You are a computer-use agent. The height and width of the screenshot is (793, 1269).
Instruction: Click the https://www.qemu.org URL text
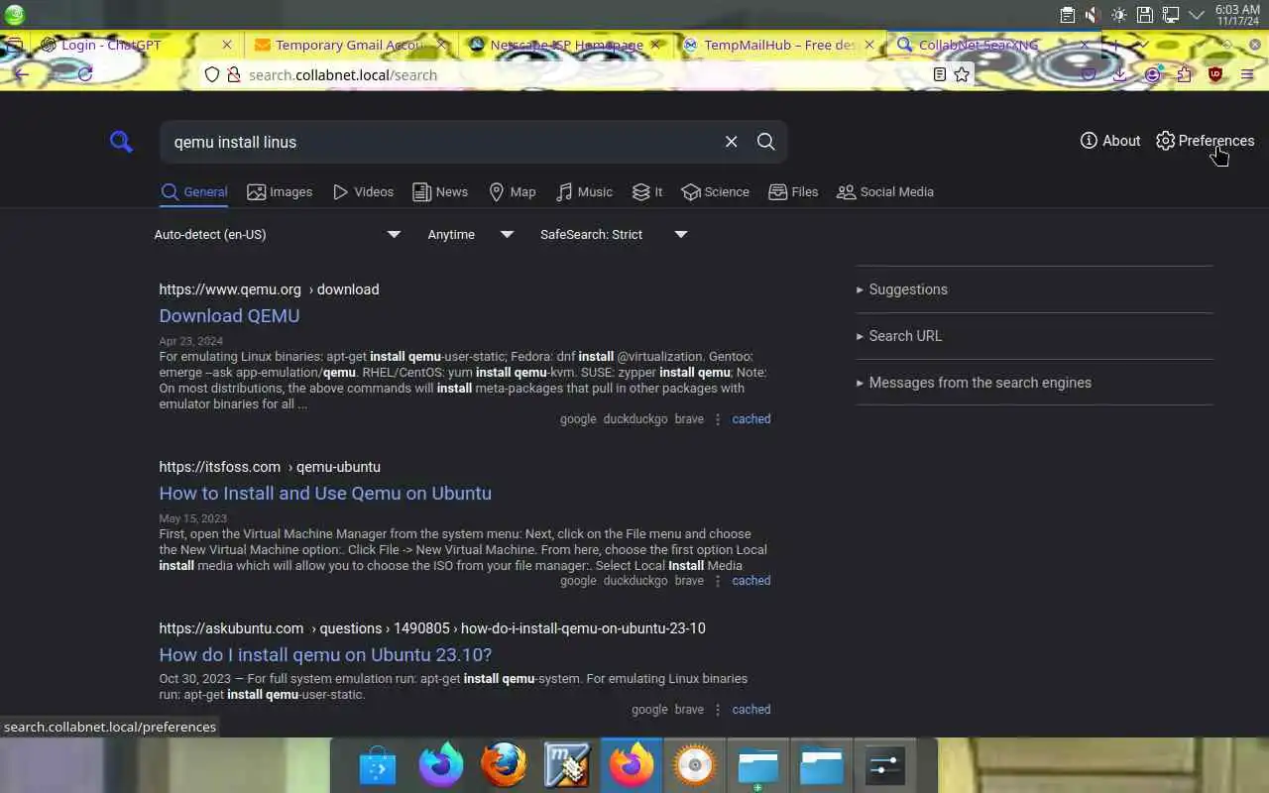tap(230, 289)
